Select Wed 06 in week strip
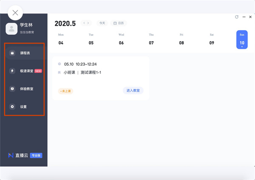The height and width of the screenshot is (180, 255). 121,39
